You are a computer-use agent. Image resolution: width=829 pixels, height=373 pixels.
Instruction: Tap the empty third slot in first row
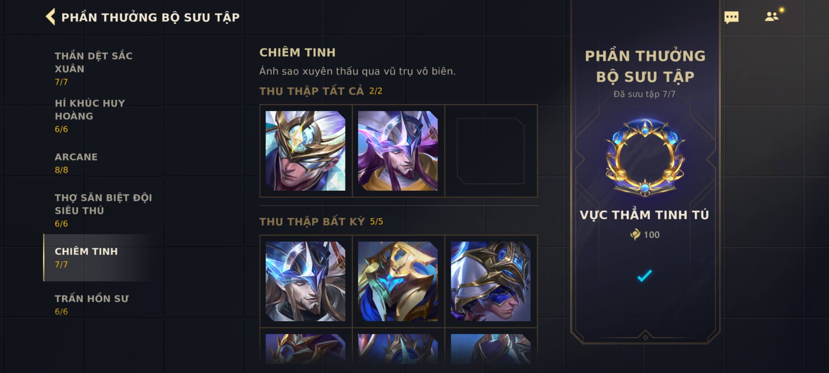tap(491, 151)
